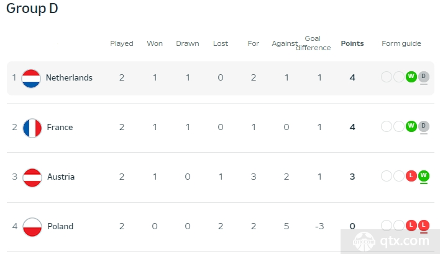
Task: Click the Goal difference column header
Action: [313, 43]
